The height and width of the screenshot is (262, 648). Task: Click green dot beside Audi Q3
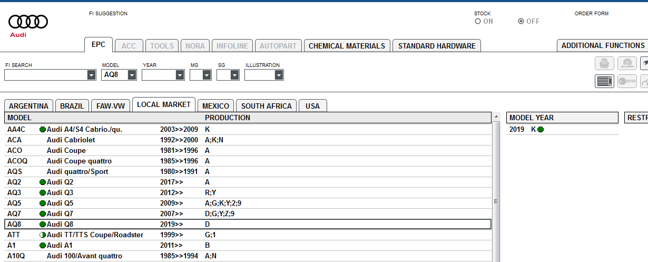point(43,192)
